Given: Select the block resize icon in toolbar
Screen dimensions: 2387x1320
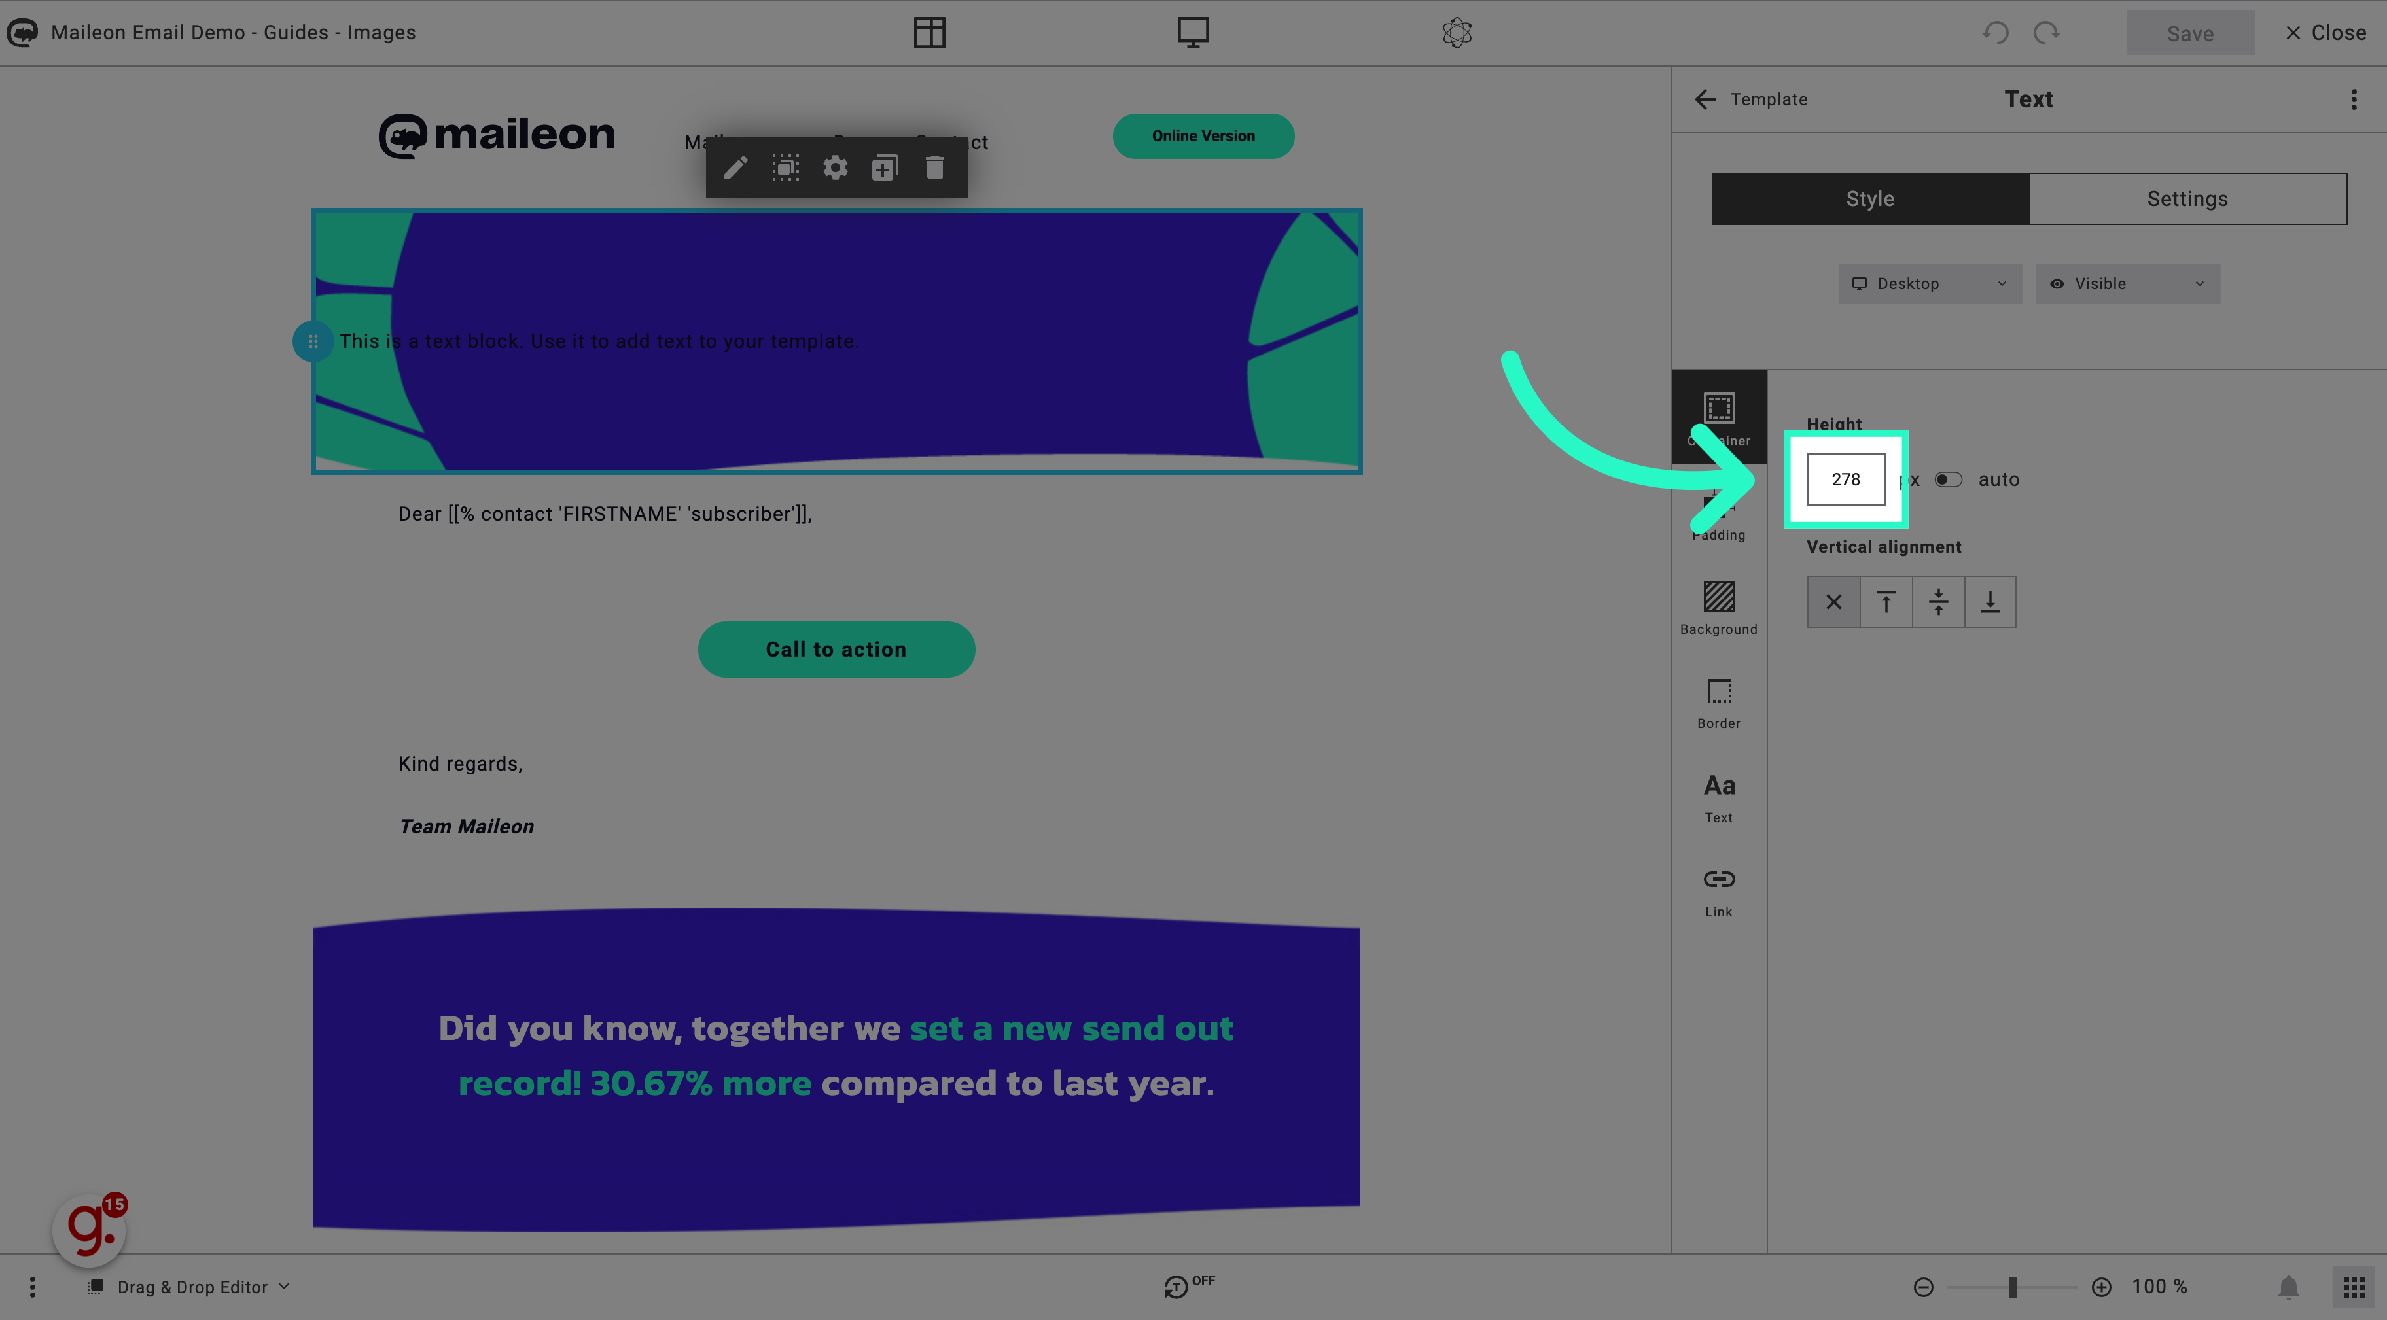Looking at the screenshot, I should coord(787,167).
